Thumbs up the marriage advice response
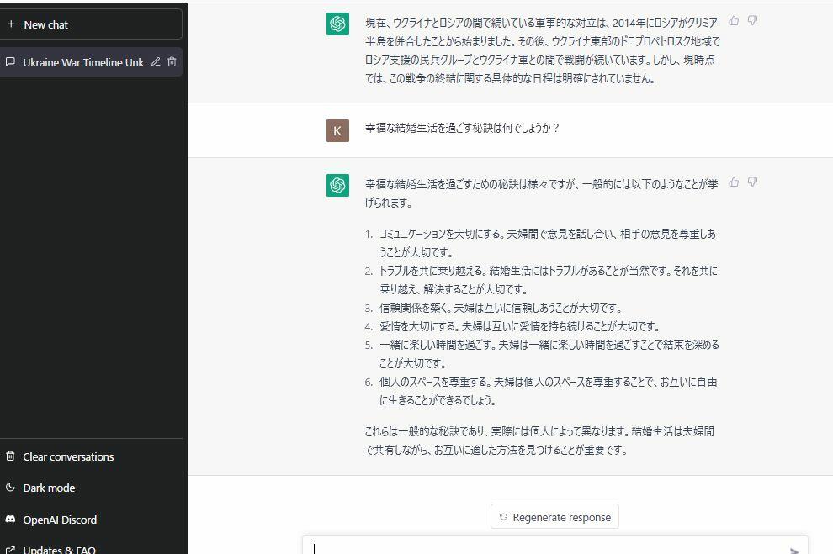This screenshot has height=554, width=833. click(x=734, y=182)
